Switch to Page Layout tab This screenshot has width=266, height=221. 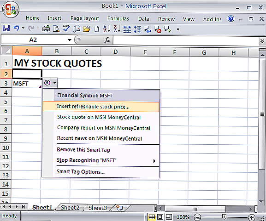(x=85, y=18)
